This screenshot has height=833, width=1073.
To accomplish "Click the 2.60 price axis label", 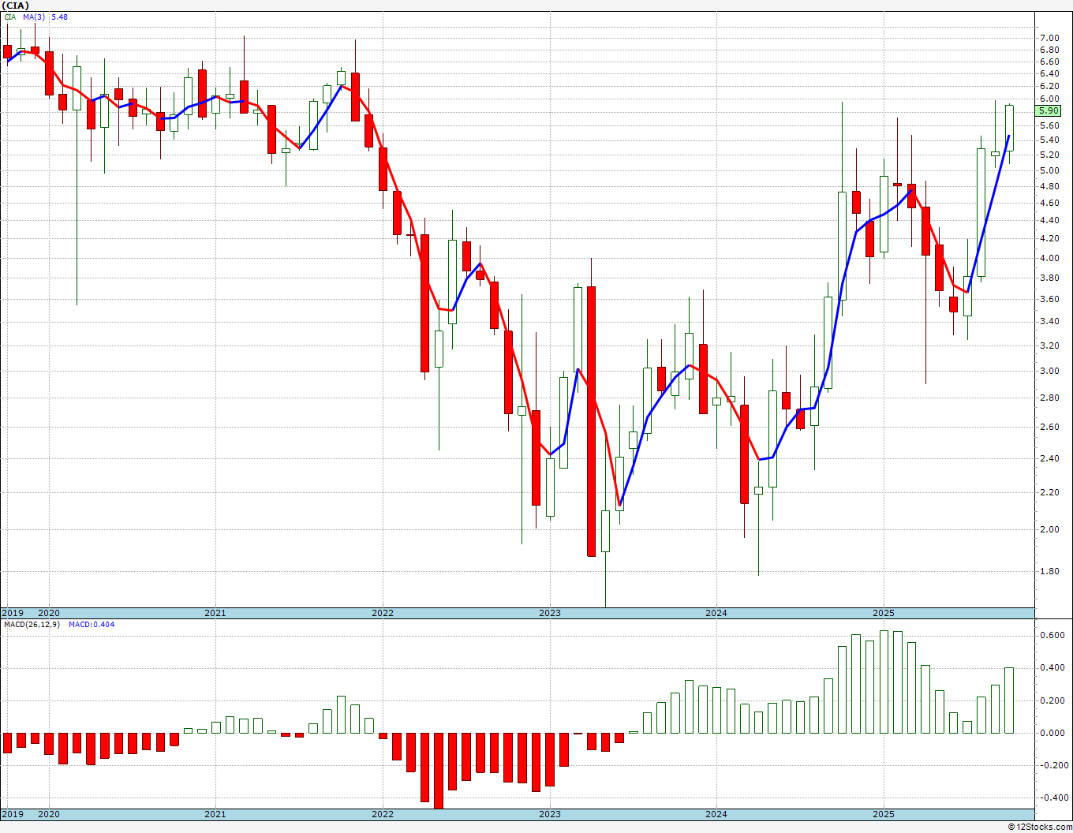I will (1049, 427).
